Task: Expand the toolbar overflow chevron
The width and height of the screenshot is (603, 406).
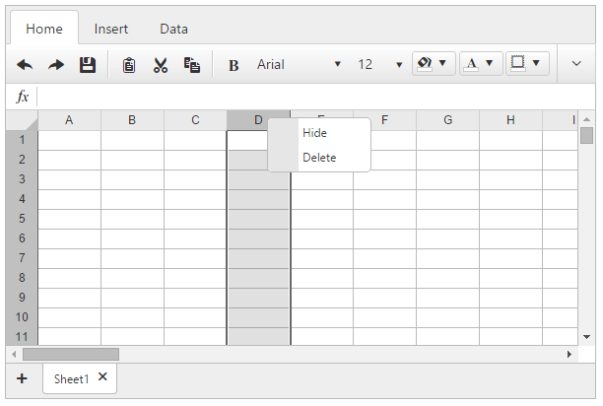Action: point(576,63)
